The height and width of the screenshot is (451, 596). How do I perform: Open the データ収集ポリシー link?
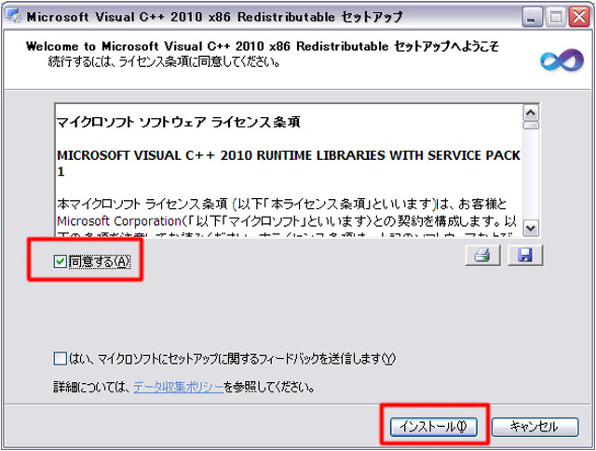pos(178,387)
